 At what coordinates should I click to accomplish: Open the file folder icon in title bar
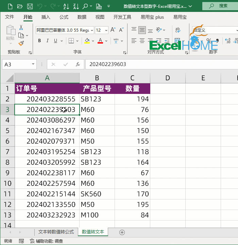[20, 6]
